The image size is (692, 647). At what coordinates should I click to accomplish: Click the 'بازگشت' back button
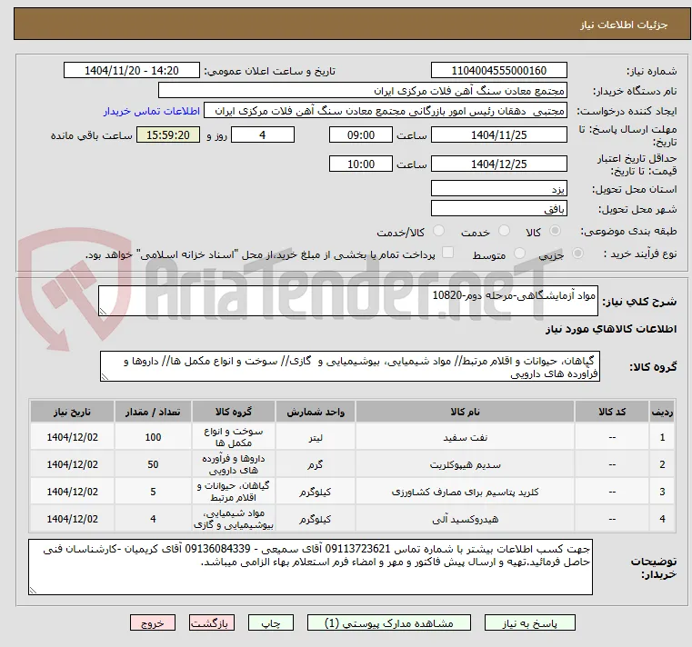(x=212, y=622)
